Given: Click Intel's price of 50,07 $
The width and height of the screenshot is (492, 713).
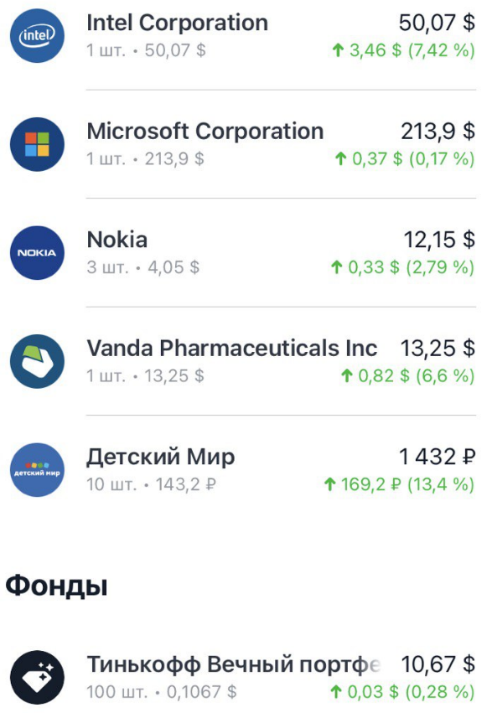Looking at the screenshot, I should [x=434, y=22].
